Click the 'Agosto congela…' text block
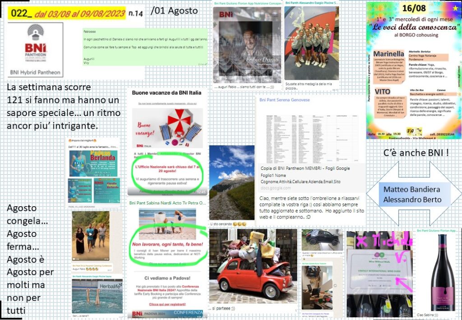This screenshot has width=462, height=320. click(30, 260)
